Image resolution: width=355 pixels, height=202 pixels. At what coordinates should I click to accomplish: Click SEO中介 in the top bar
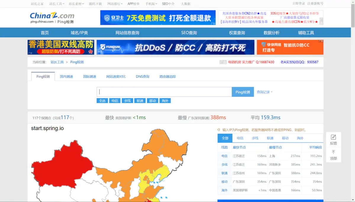[x=168, y=4]
